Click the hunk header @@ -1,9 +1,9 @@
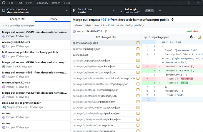The image size is (203, 132). coord(172,42)
